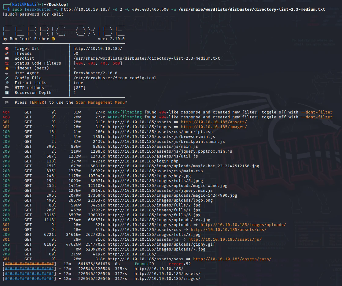The height and width of the screenshot is (286, 342).
Task: Click the recursion icon beside Recursion Depth
Action: point(7,93)
